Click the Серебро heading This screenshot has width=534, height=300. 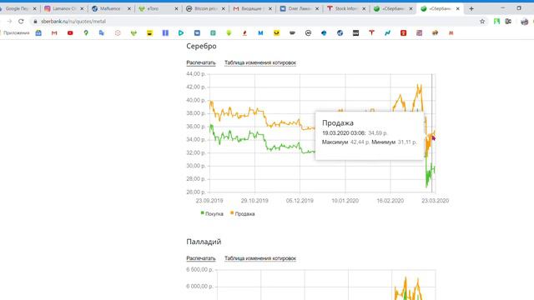tap(201, 47)
